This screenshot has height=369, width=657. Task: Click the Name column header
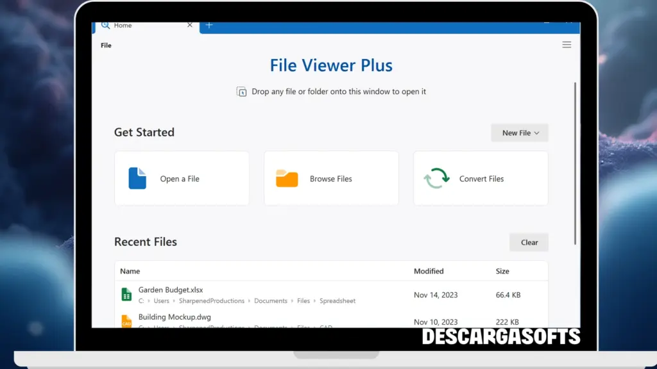130,271
